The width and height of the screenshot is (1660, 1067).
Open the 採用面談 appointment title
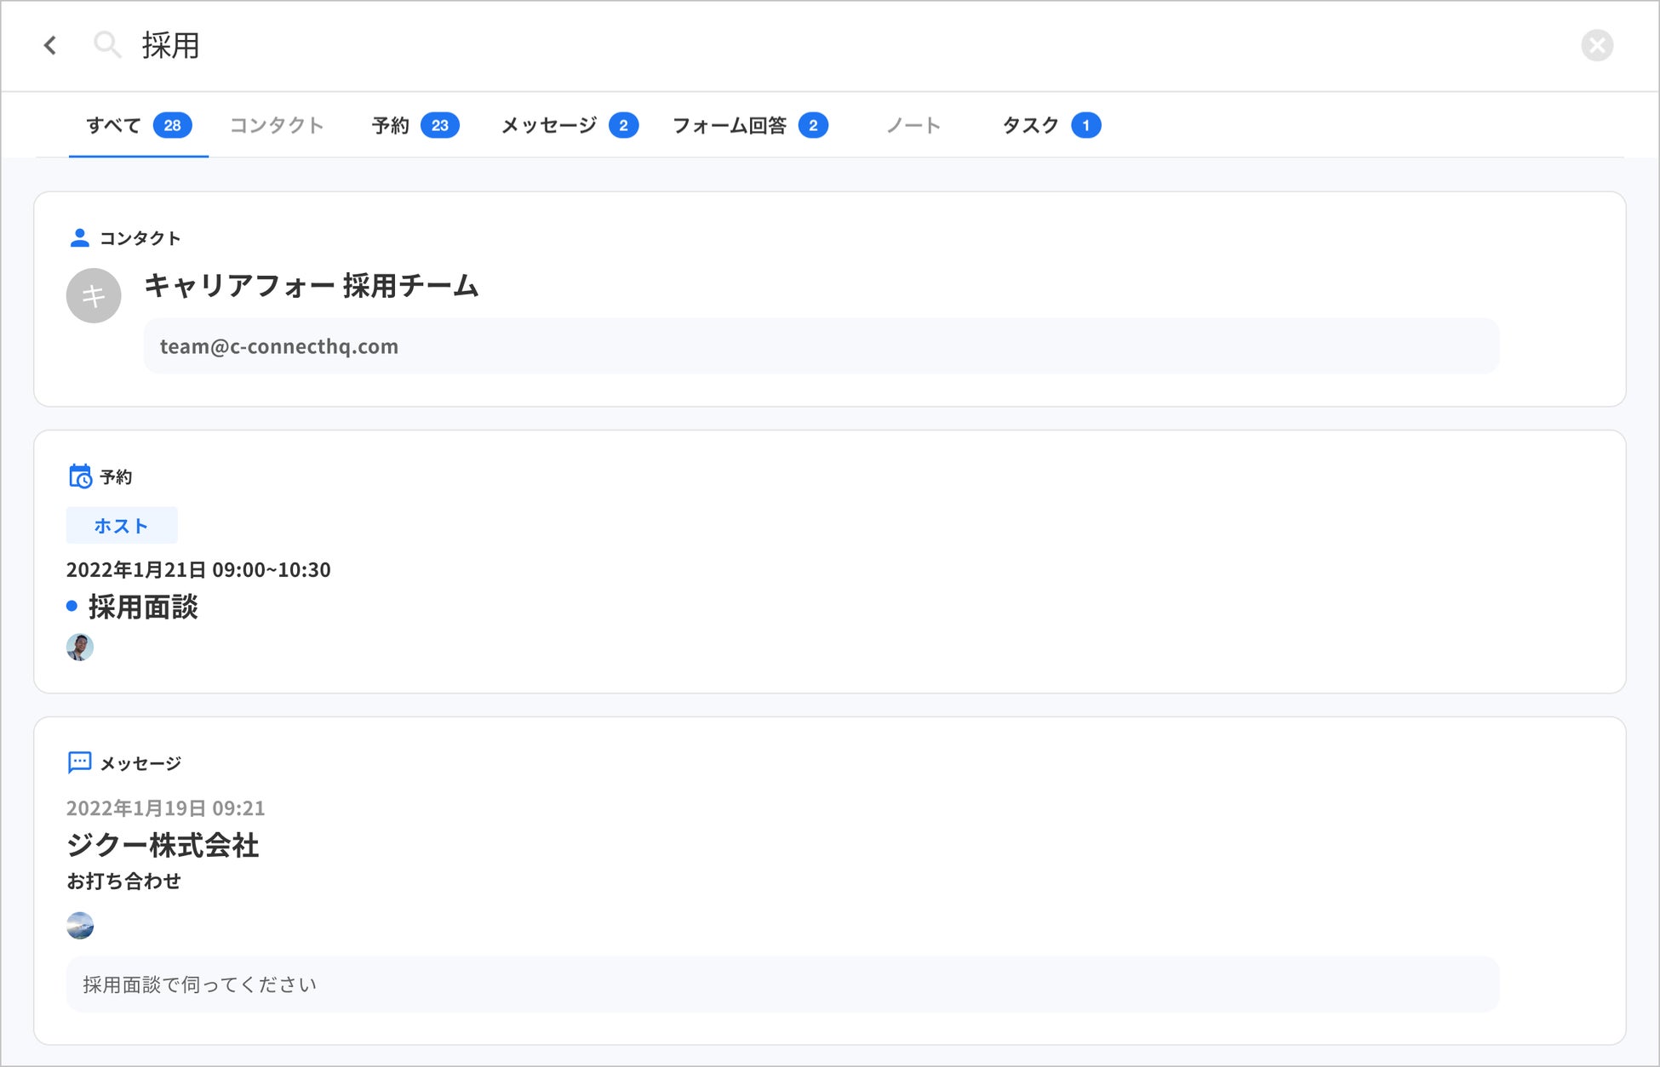[144, 607]
